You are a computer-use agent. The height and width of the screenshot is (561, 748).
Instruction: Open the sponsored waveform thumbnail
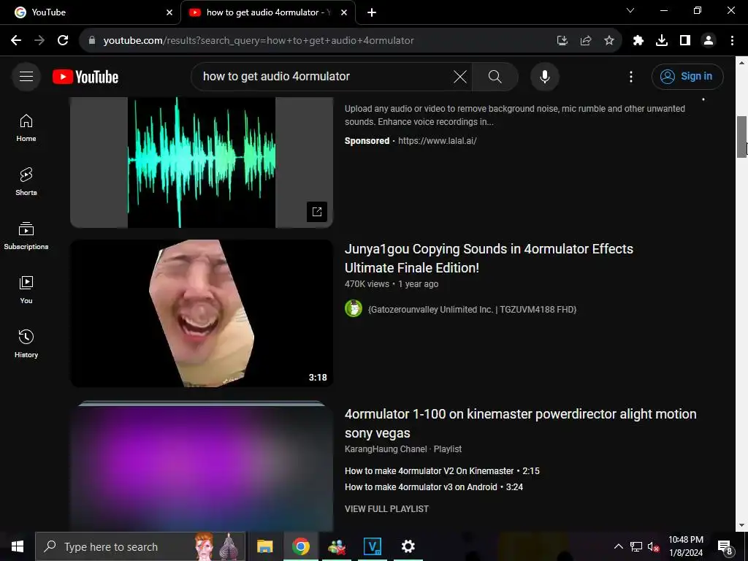[x=202, y=162]
